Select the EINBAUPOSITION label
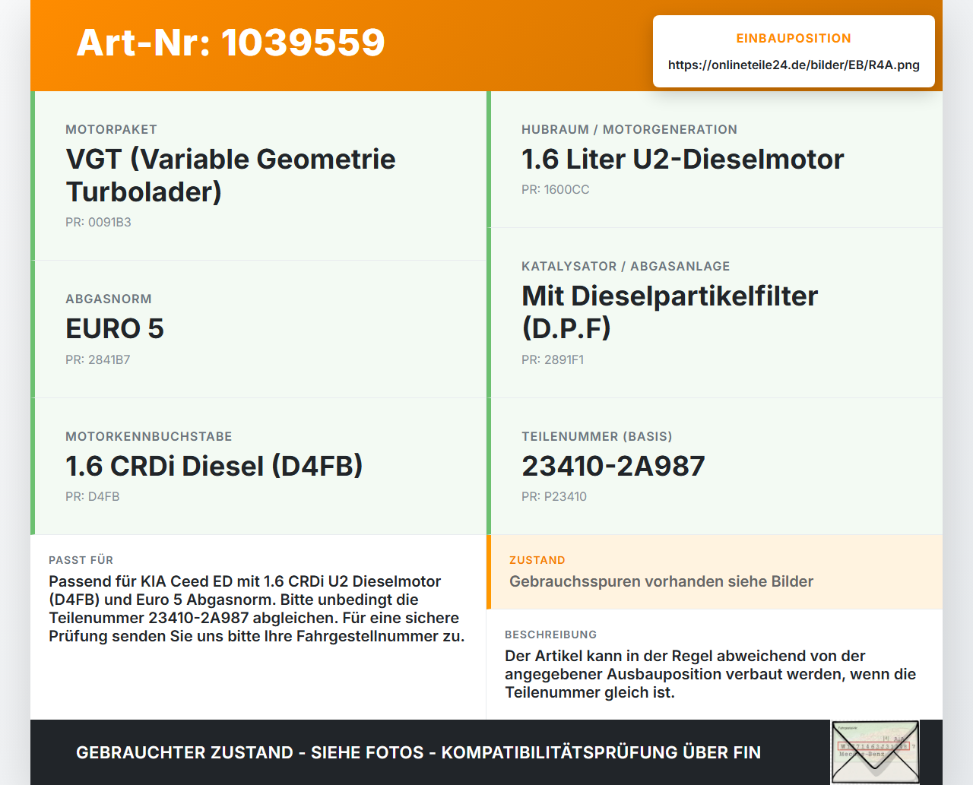The image size is (973, 785). coord(794,39)
